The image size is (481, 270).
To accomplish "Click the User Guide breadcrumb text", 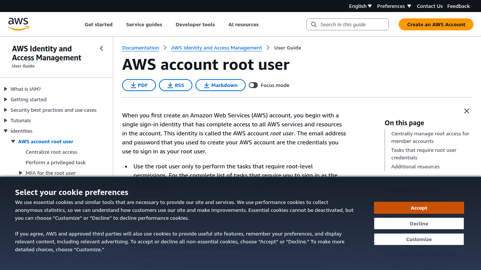I will tap(287, 48).
